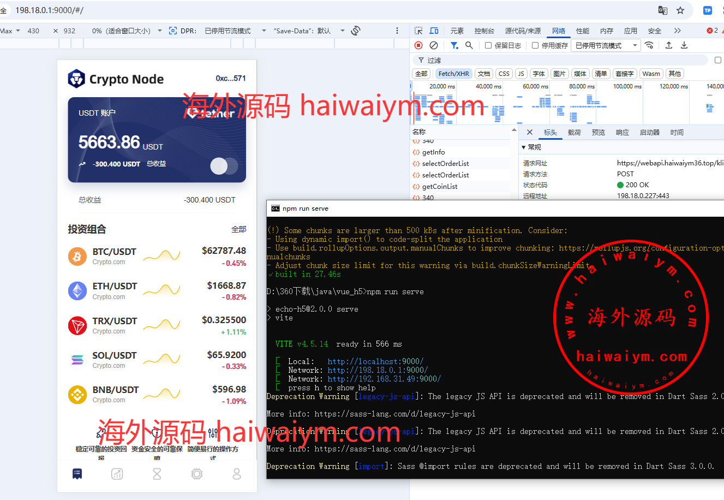Viewport: 724px width, 500px height.
Task: Filter requests by Fetch/XHR
Action: [x=453, y=74]
